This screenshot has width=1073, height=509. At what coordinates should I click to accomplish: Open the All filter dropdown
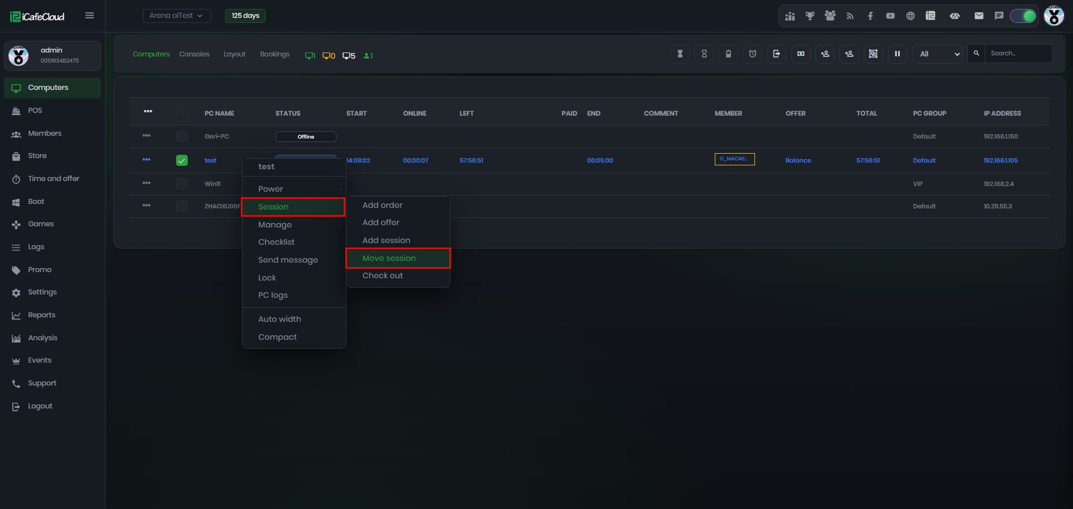tap(937, 54)
